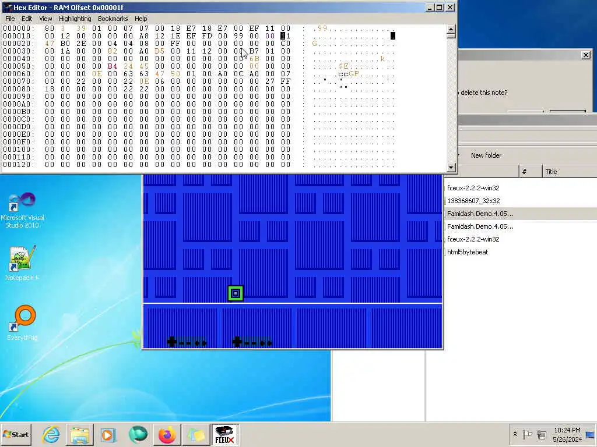Click the green cube player in the game
The width and height of the screenshot is (597, 447).
tap(236, 293)
